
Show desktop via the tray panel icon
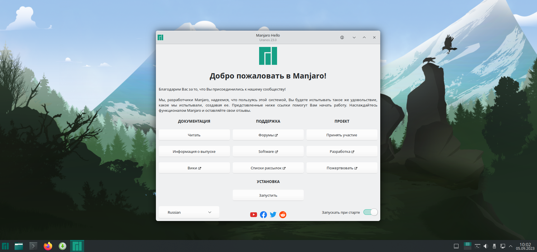point(456,246)
